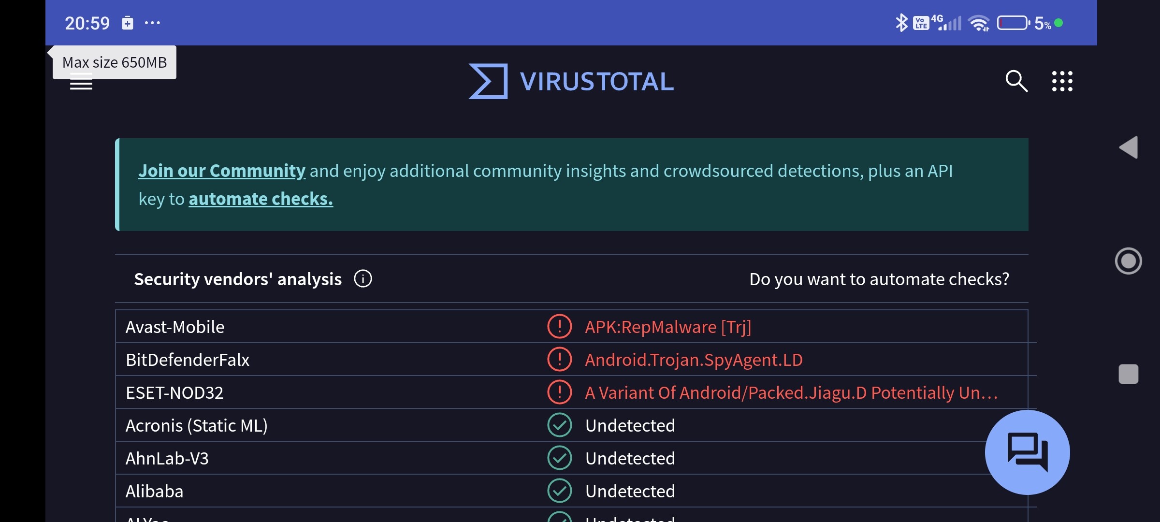Select the Avast-Mobile vendor name
This screenshot has width=1160, height=522.
click(x=175, y=327)
